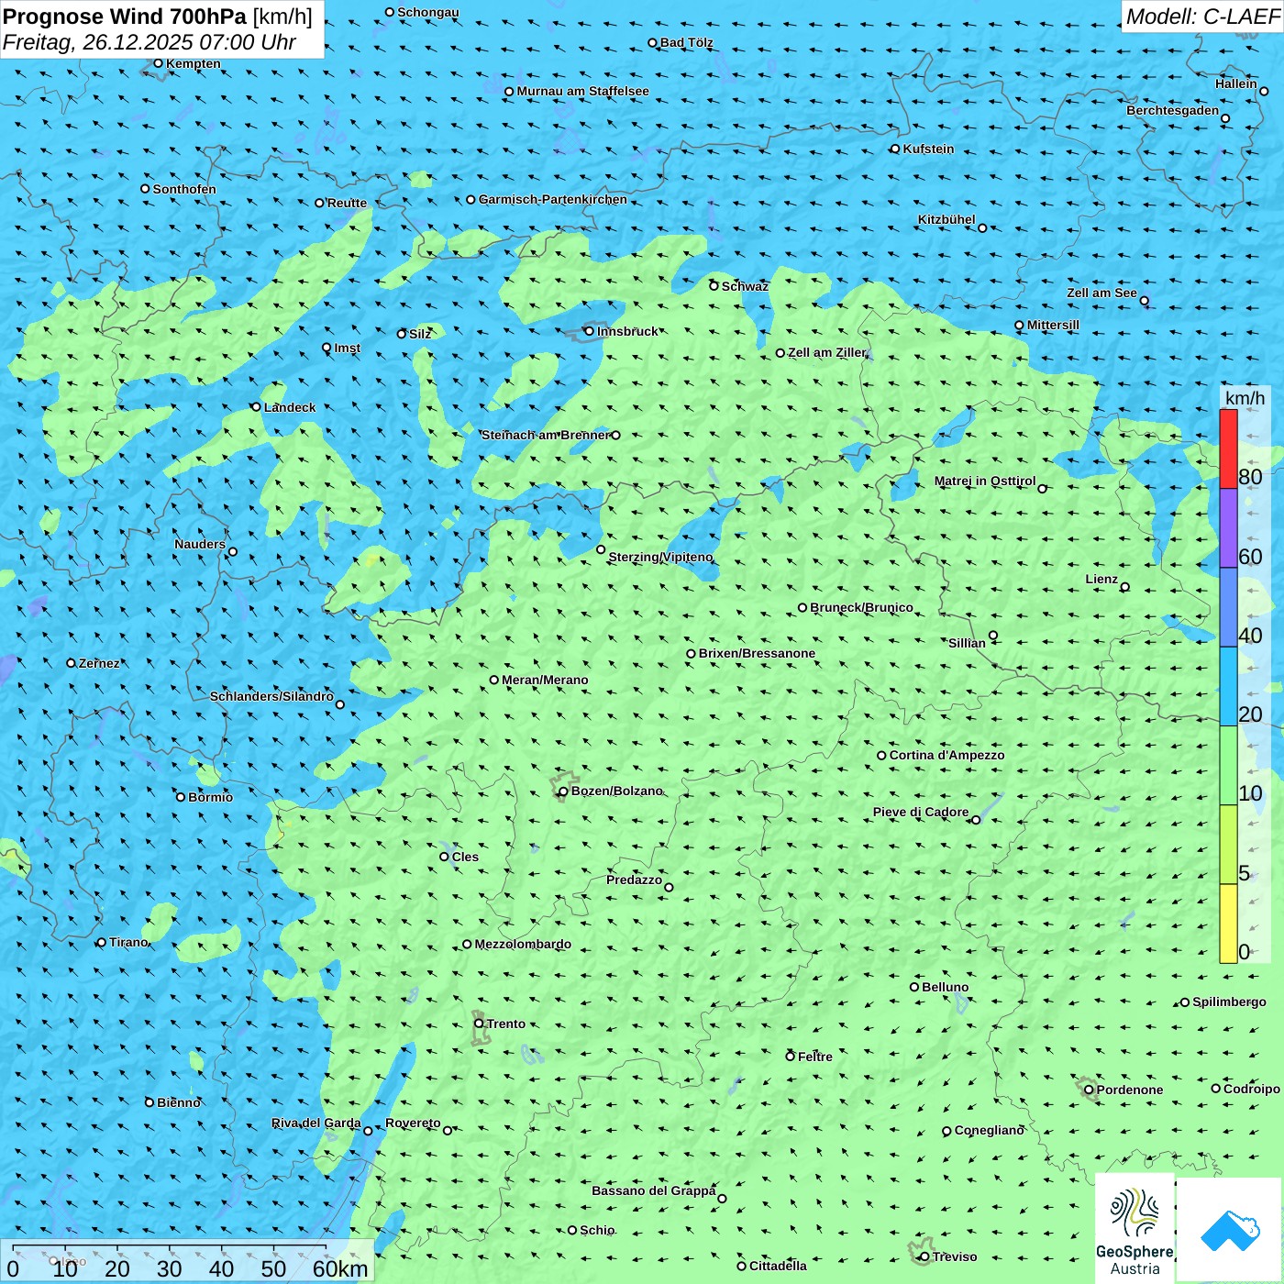Click the 'Prognose Wind 700hPa [km/h]' title
The width and height of the screenshot is (1284, 1284).
(x=158, y=17)
